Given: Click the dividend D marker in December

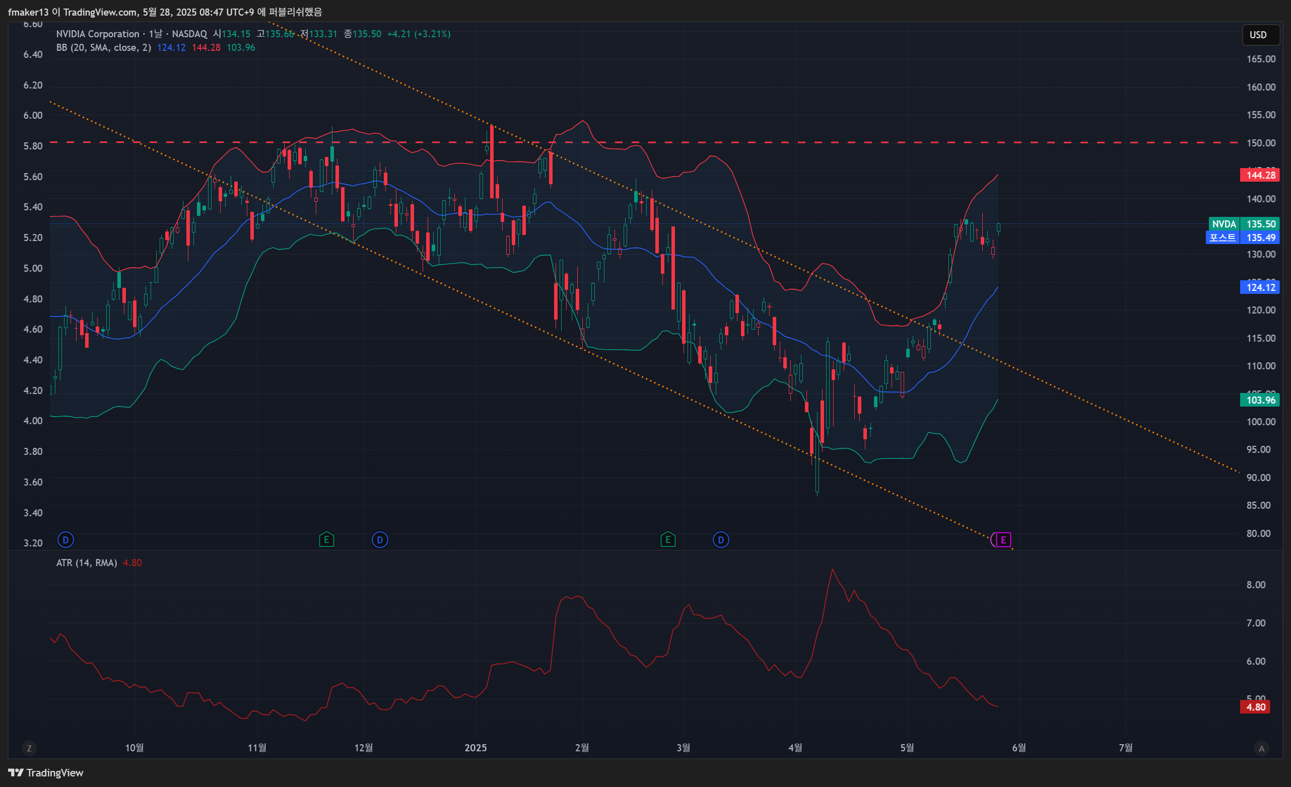Looking at the screenshot, I should (380, 539).
